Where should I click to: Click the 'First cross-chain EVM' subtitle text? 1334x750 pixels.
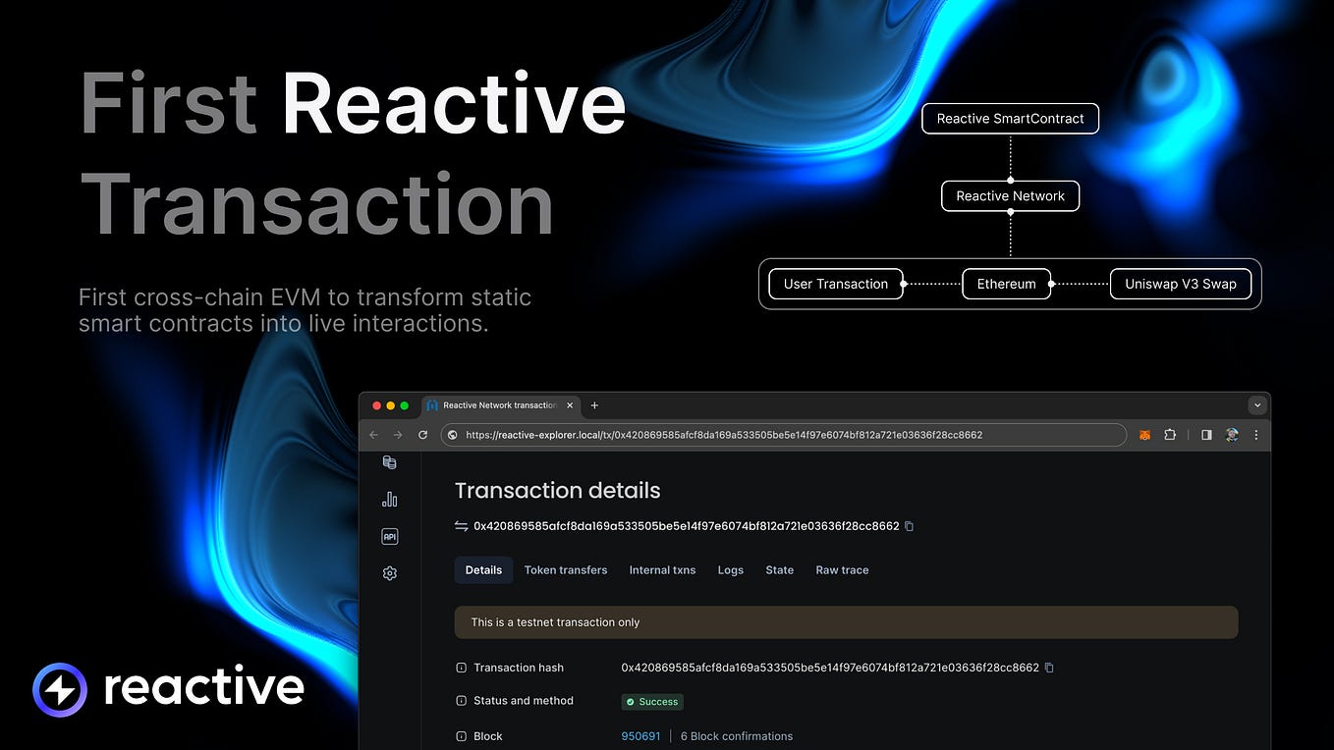point(305,310)
